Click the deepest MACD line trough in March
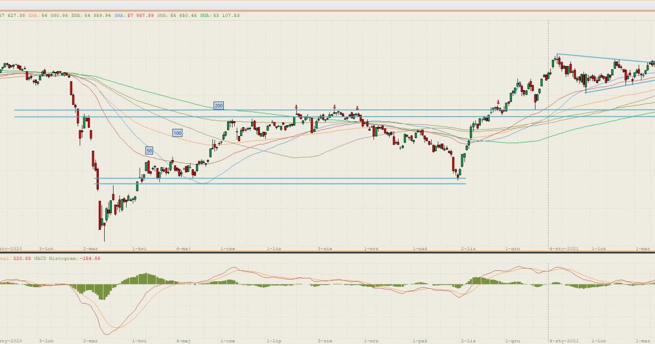Image resolution: width=655 pixels, height=344 pixels. pyautogui.click(x=113, y=334)
